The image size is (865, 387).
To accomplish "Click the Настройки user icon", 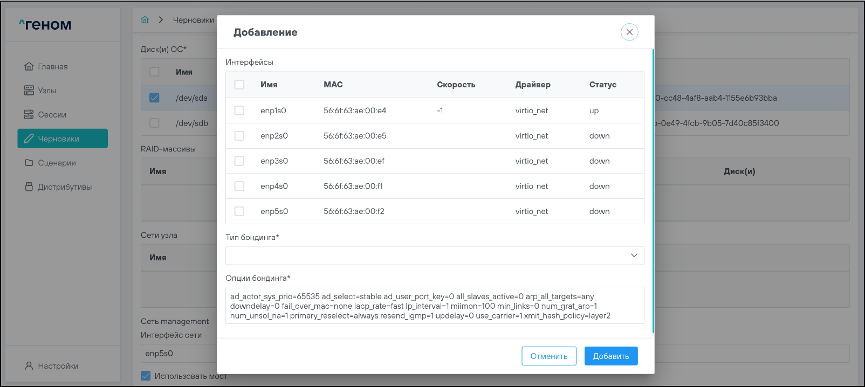I will click(x=29, y=366).
